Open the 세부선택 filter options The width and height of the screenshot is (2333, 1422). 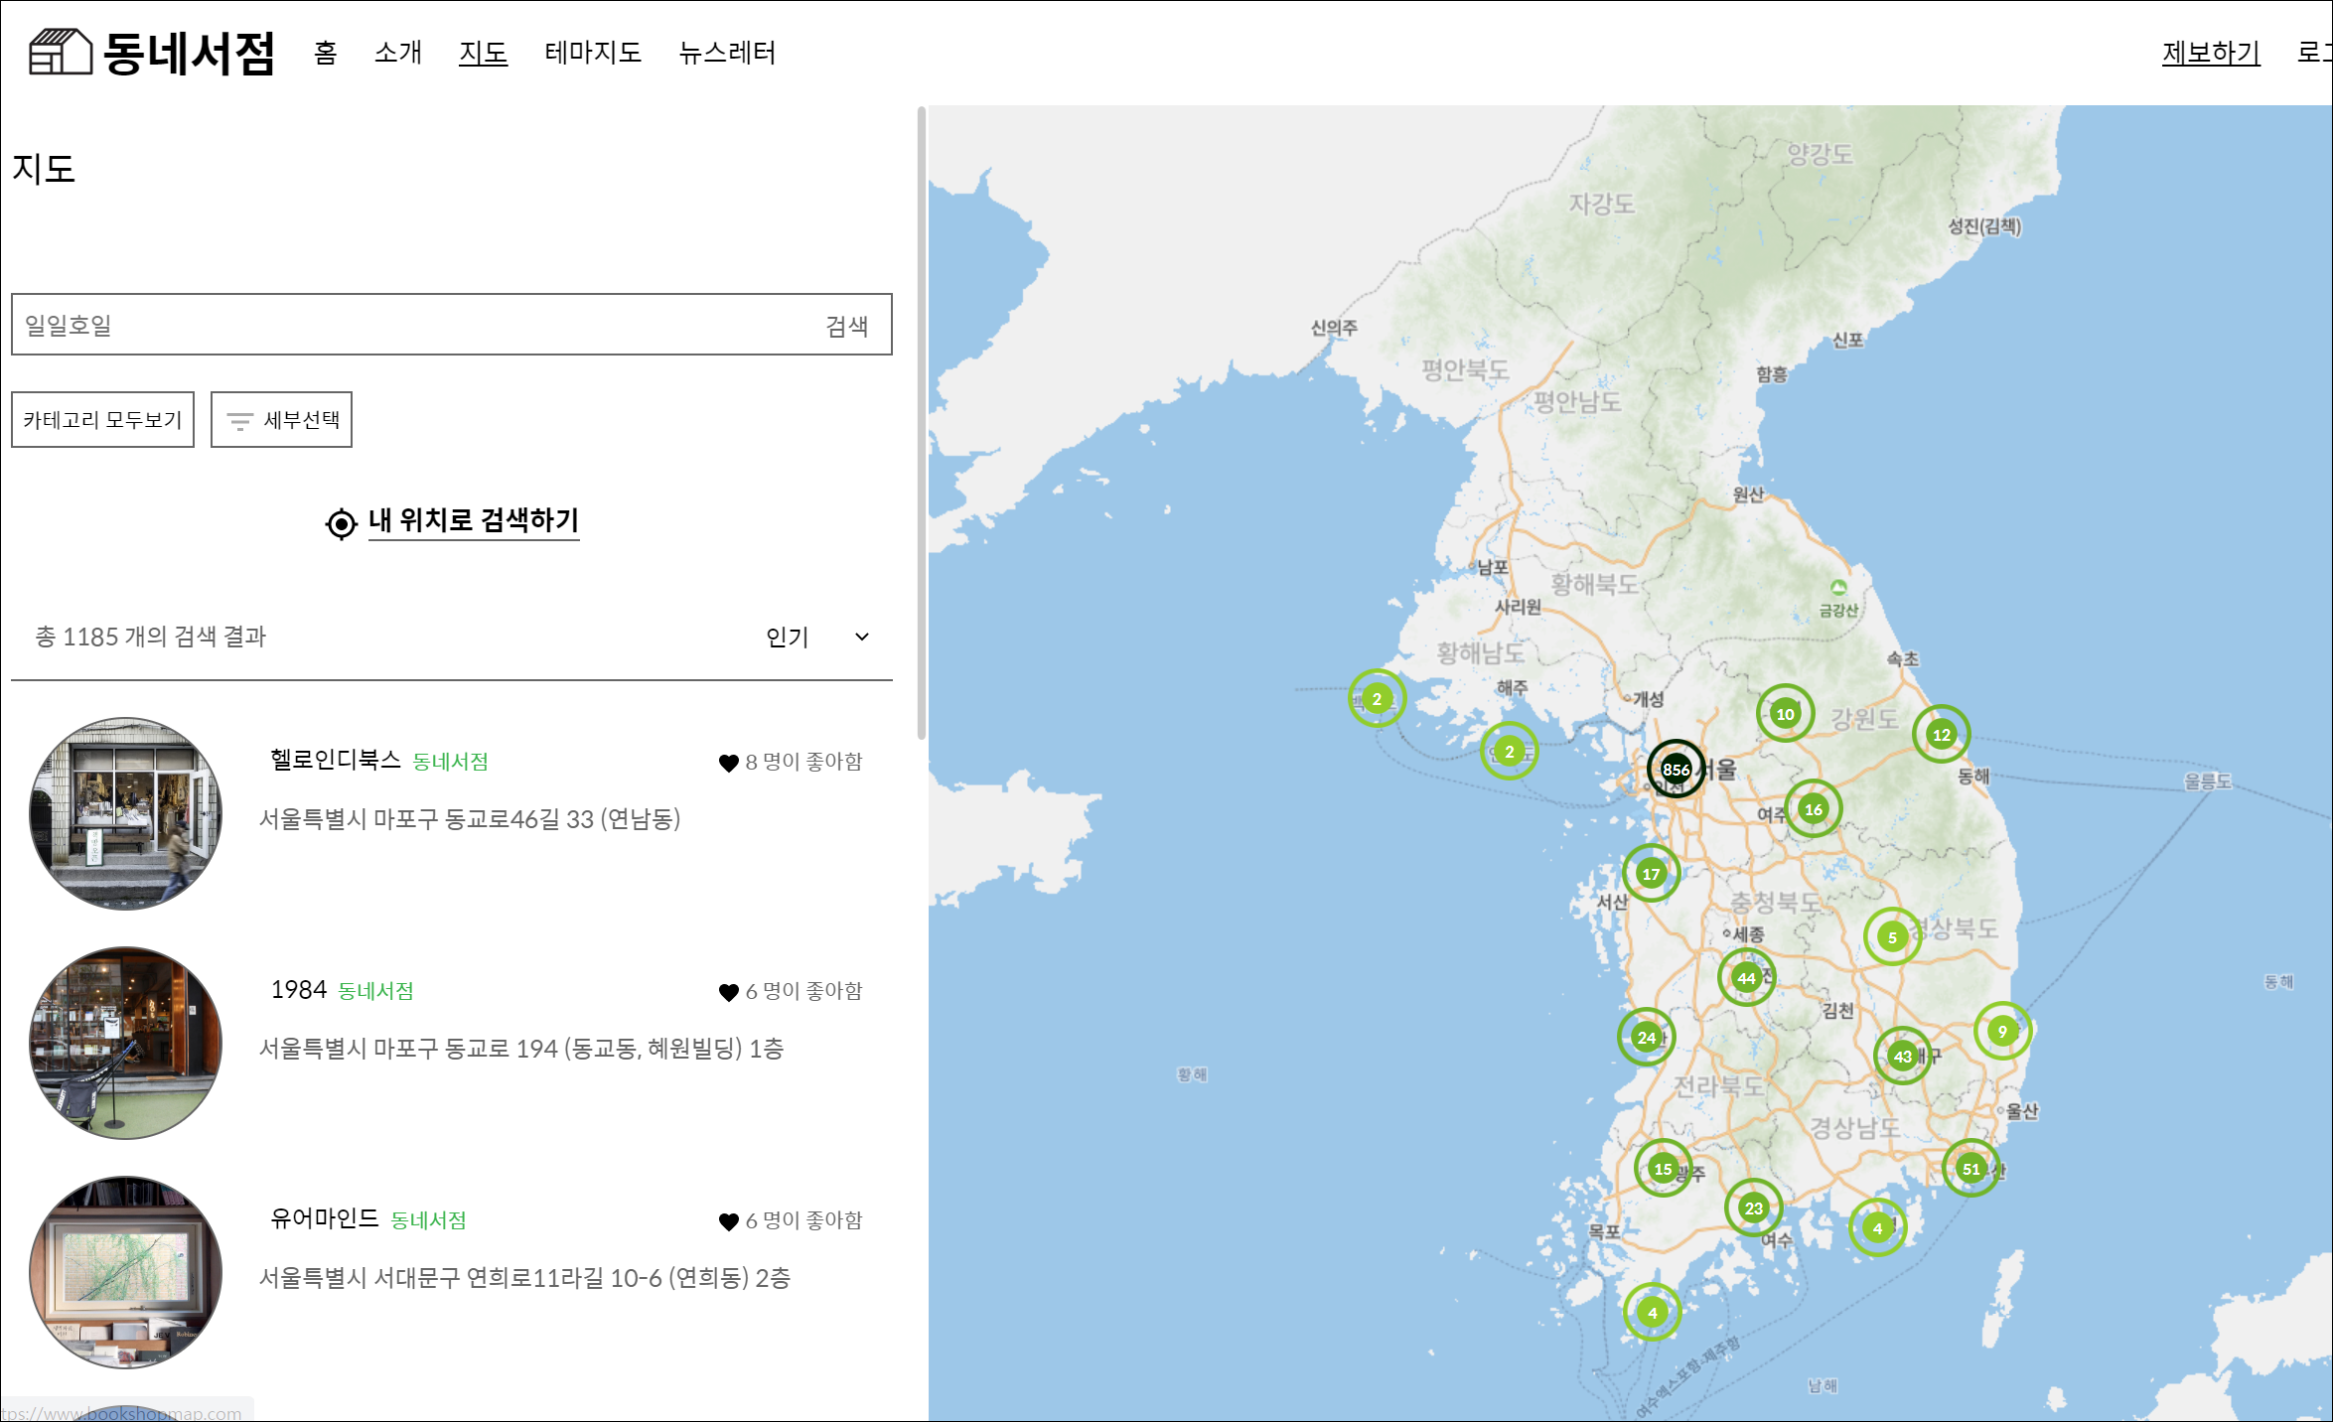(281, 420)
